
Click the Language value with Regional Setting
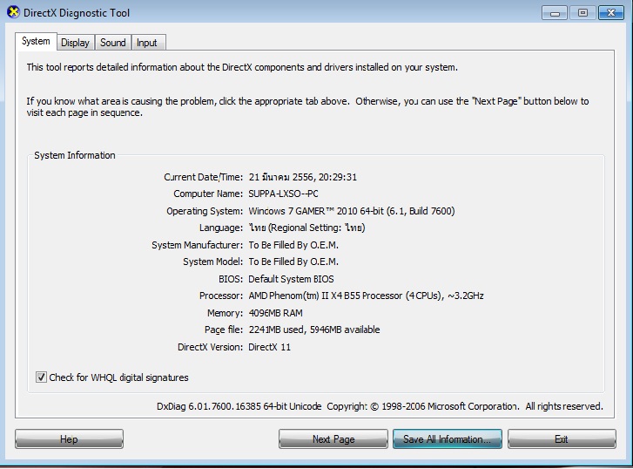tap(306, 228)
